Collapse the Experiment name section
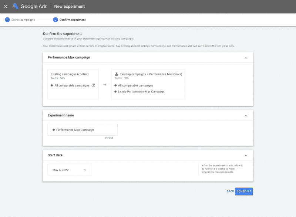This screenshot has width=296, height=217. coord(246,116)
